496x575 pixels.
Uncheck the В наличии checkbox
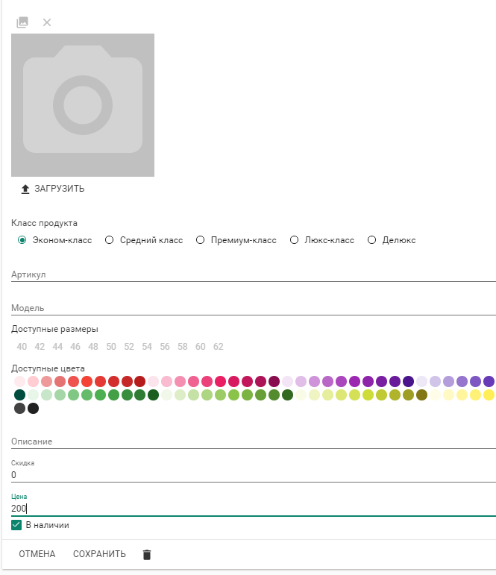pos(17,525)
